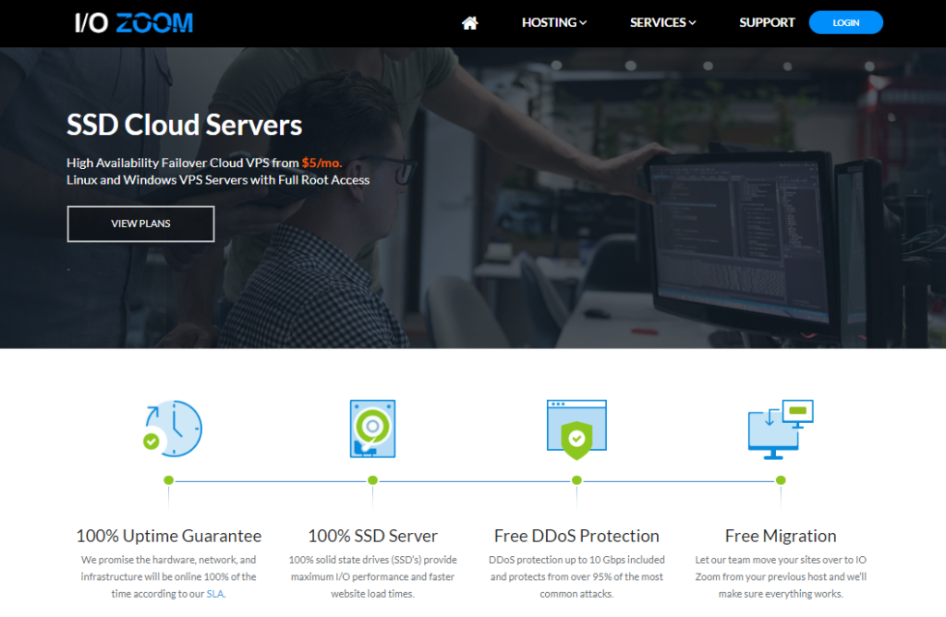Click green dot below the migration icon

[x=781, y=480]
